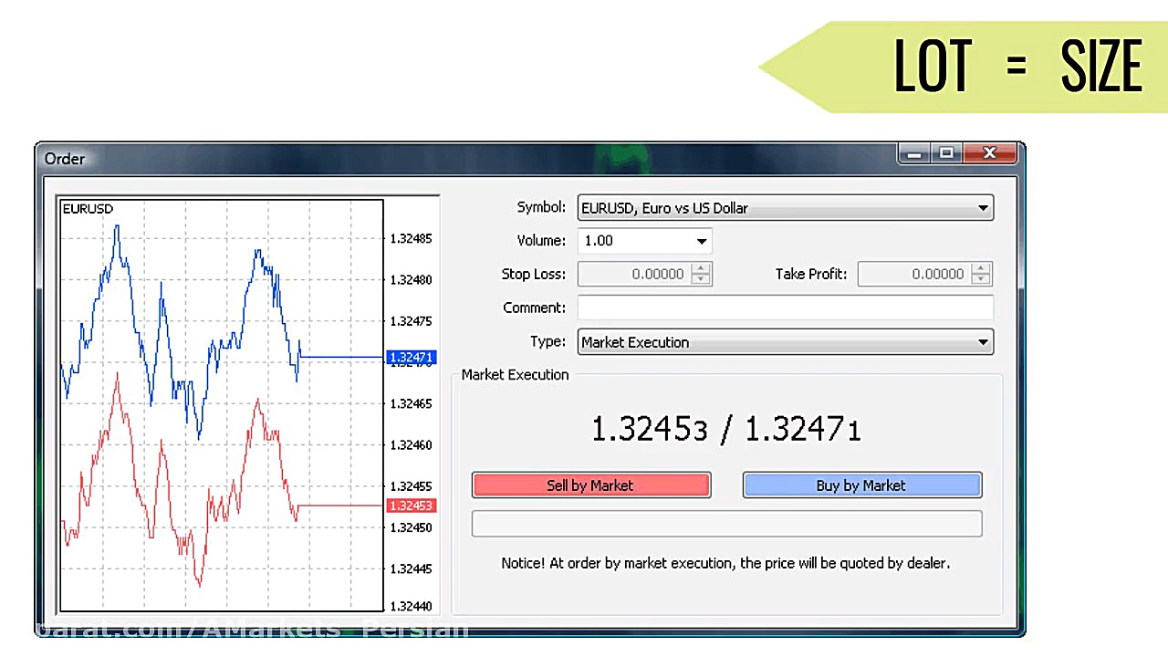This screenshot has width=1168, height=657.
Task: Decrease Stop Loss with the down arrow
Action: pyautogui.click(x=701, y=279)
